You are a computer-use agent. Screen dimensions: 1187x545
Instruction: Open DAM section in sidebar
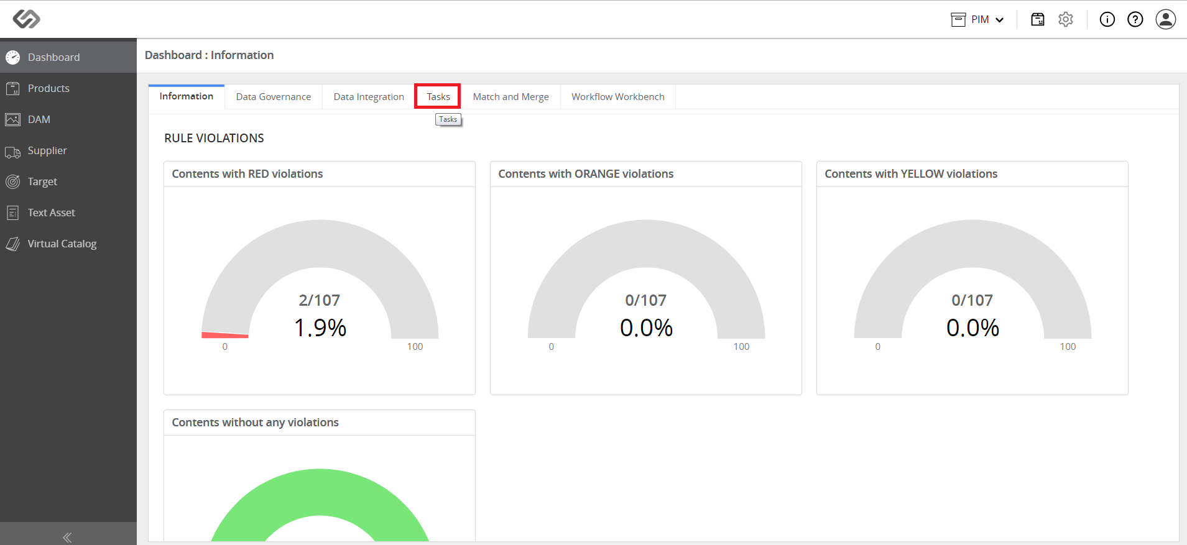click(x=68, y=119)
